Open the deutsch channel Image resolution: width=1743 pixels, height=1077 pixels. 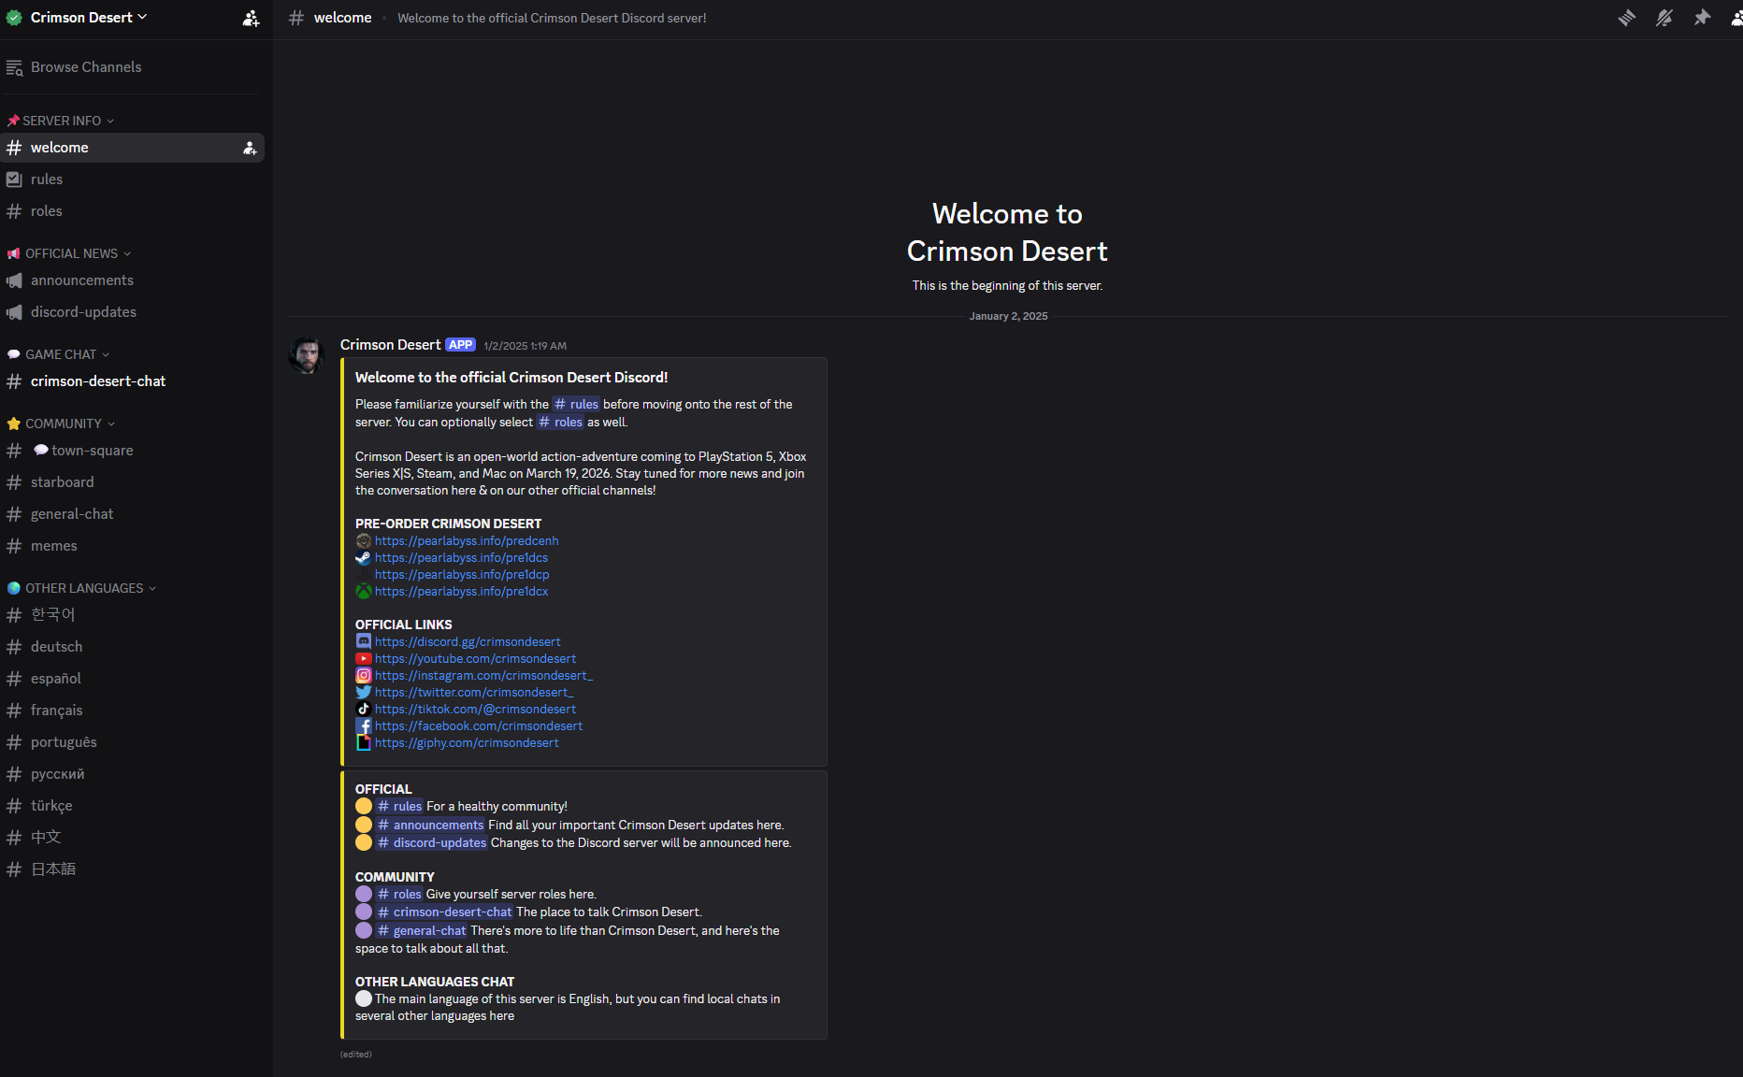(133, 647)
